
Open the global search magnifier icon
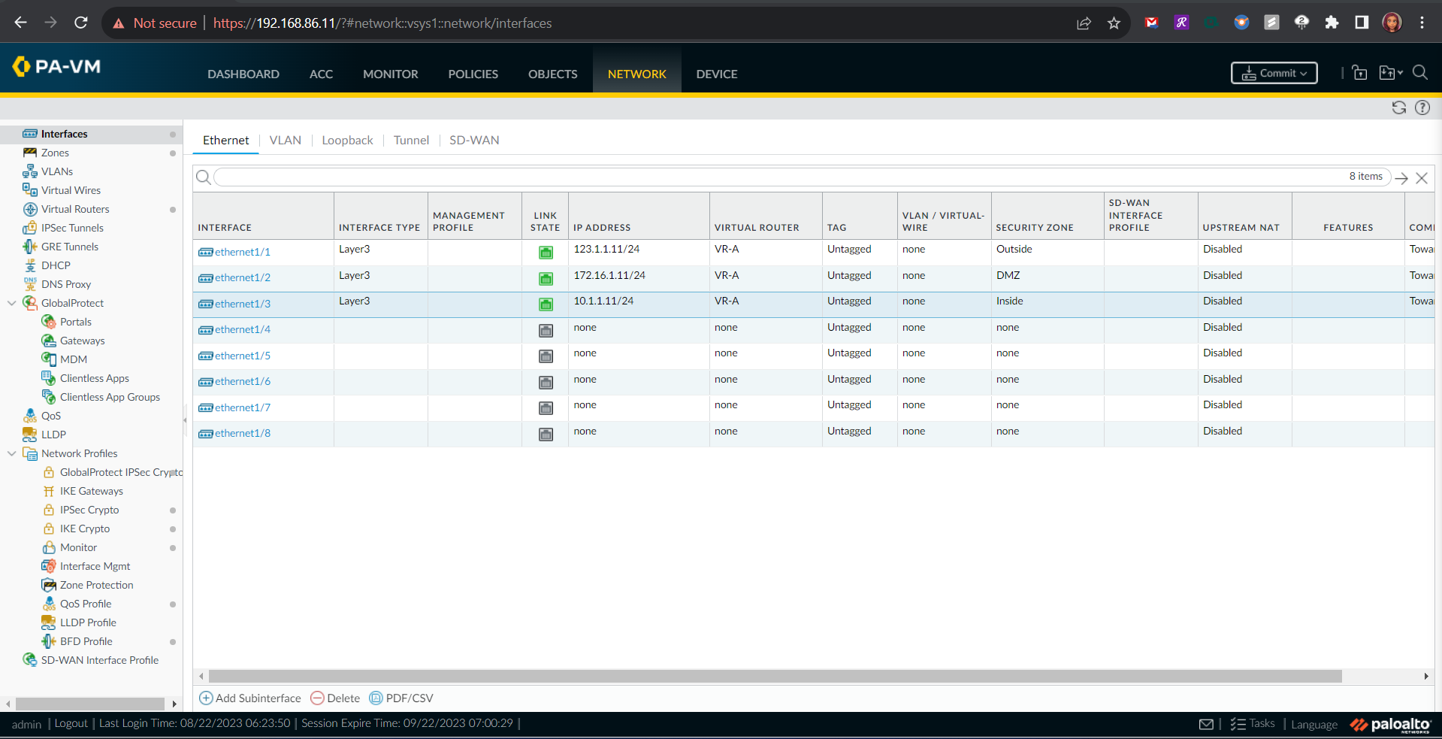click(1419, 73)
